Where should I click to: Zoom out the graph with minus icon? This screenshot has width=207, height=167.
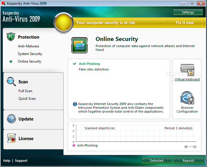[195, 147]
